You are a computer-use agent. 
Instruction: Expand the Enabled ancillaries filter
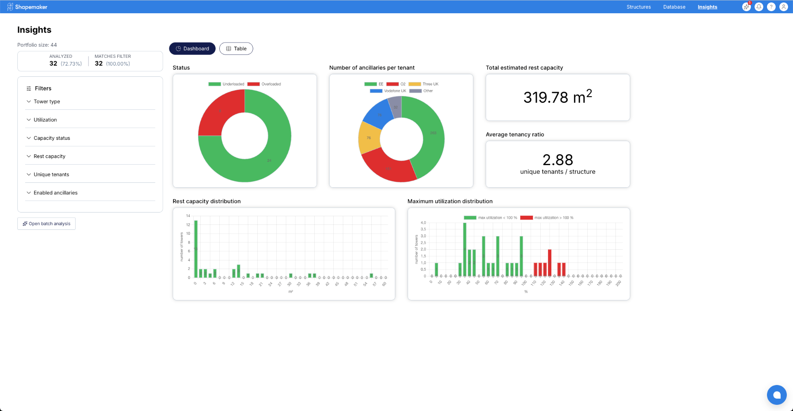[90, 193]
